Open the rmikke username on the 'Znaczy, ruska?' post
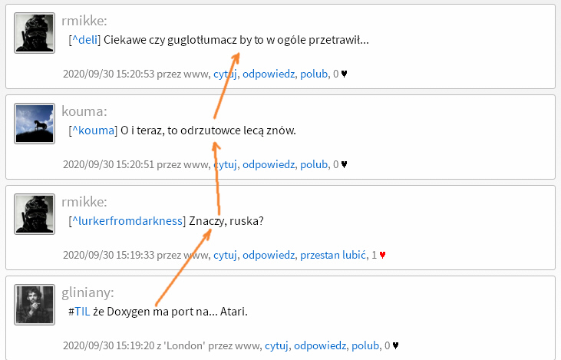The height and width of the screenshot is (360, 561). 84,202
